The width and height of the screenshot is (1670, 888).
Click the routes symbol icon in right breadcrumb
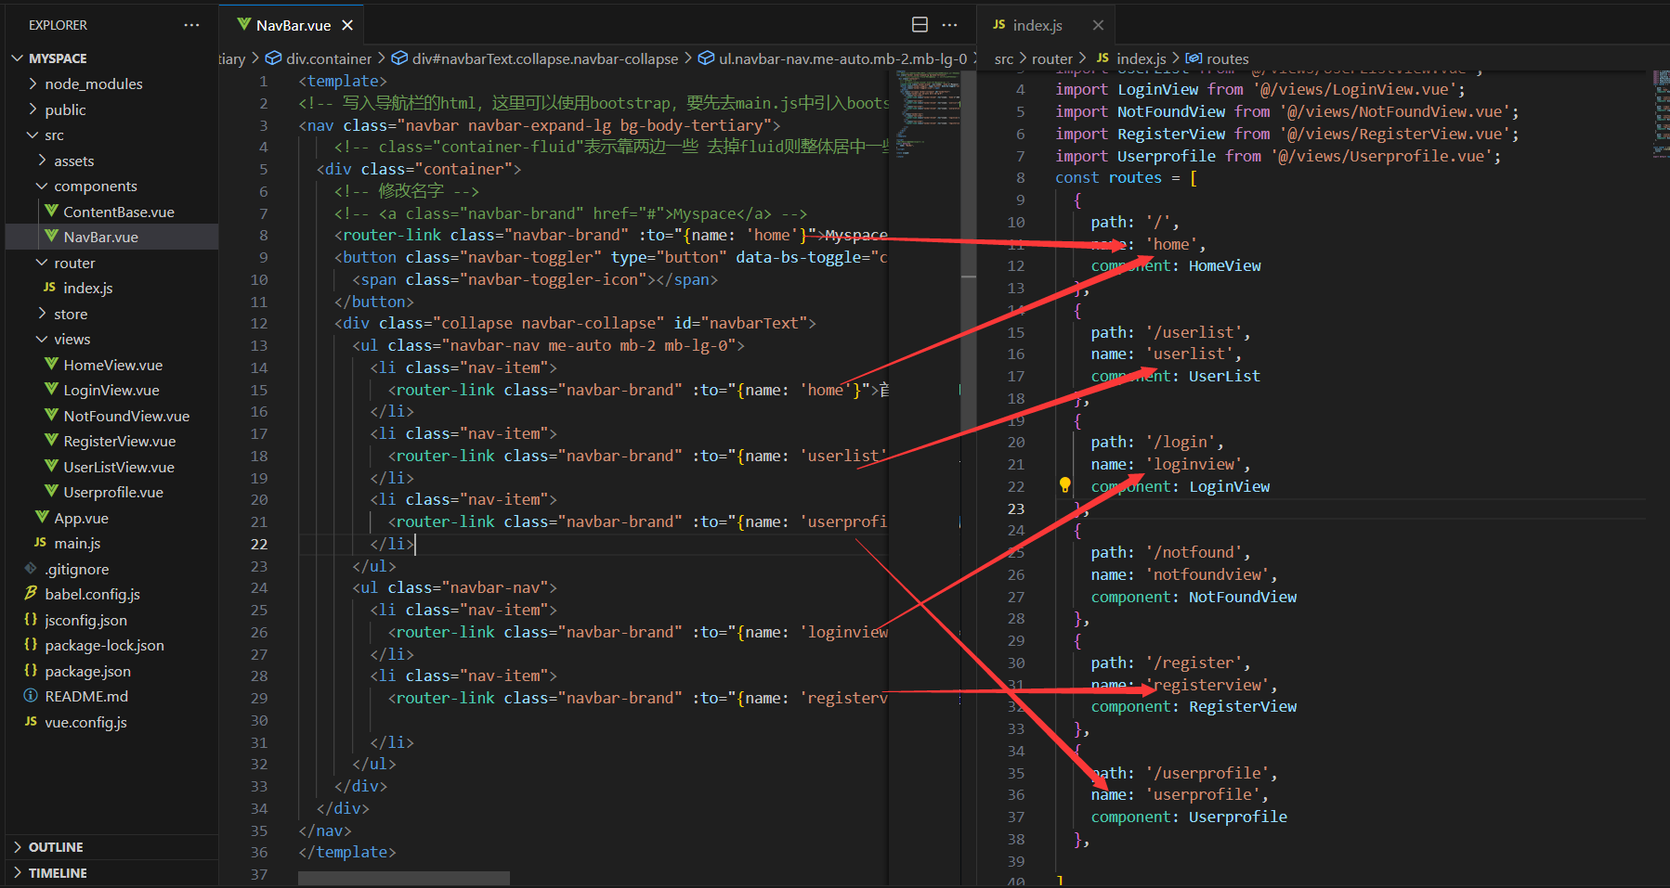tap(1194, 58)
